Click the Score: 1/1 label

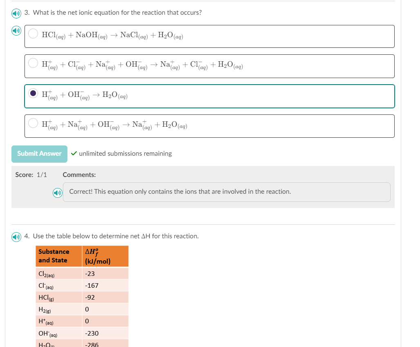pos(31,175)
